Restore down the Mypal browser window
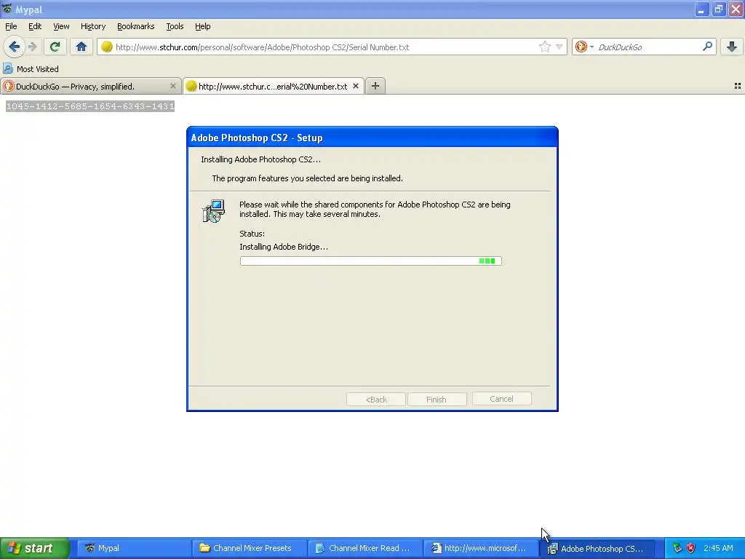This screenshot has width=745, height=559. click(x=719, y=9)
